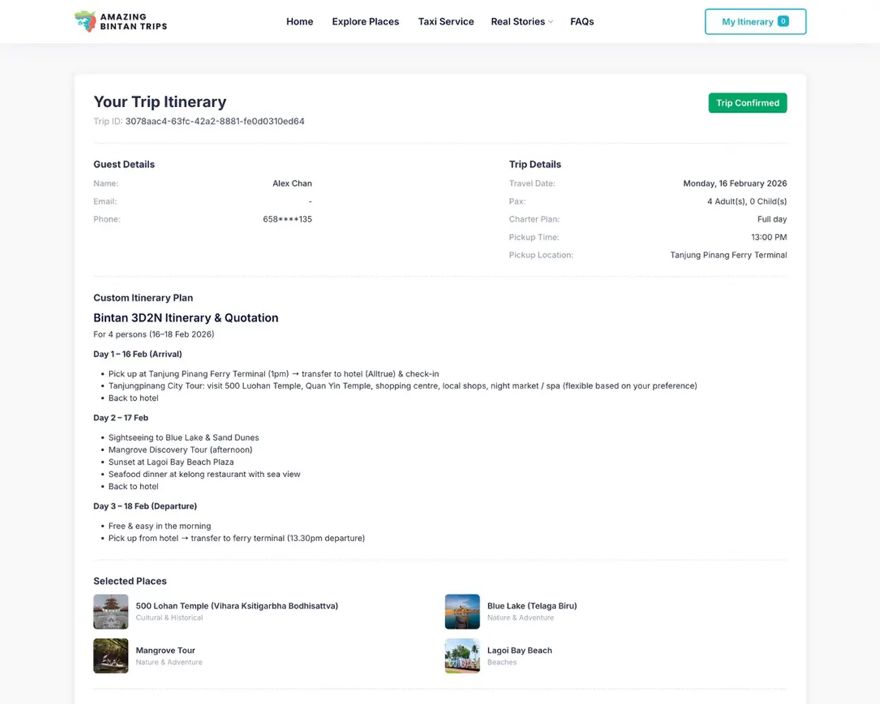The image size is (880, 704).
Task: Expand the Real Stories dropdown chevron
Action: pyautogui.click(x=551, y=22)
